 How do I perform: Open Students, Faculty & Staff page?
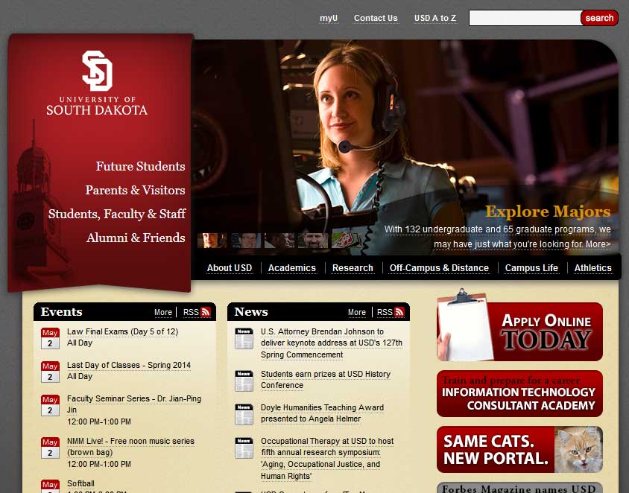coord(117,214)
